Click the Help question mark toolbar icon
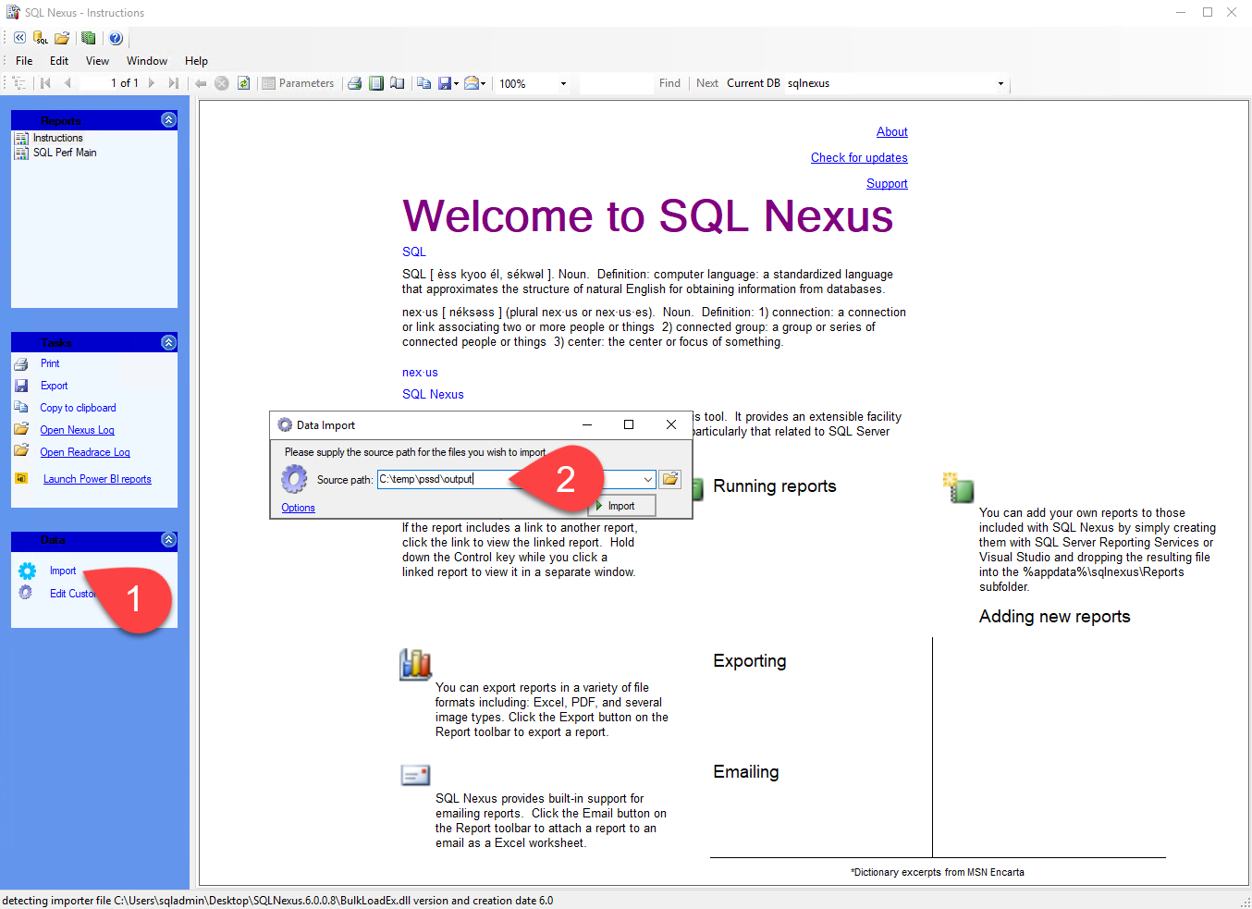Image resolution: width=1252 pixels, height=909 pixels. [116, 38]
